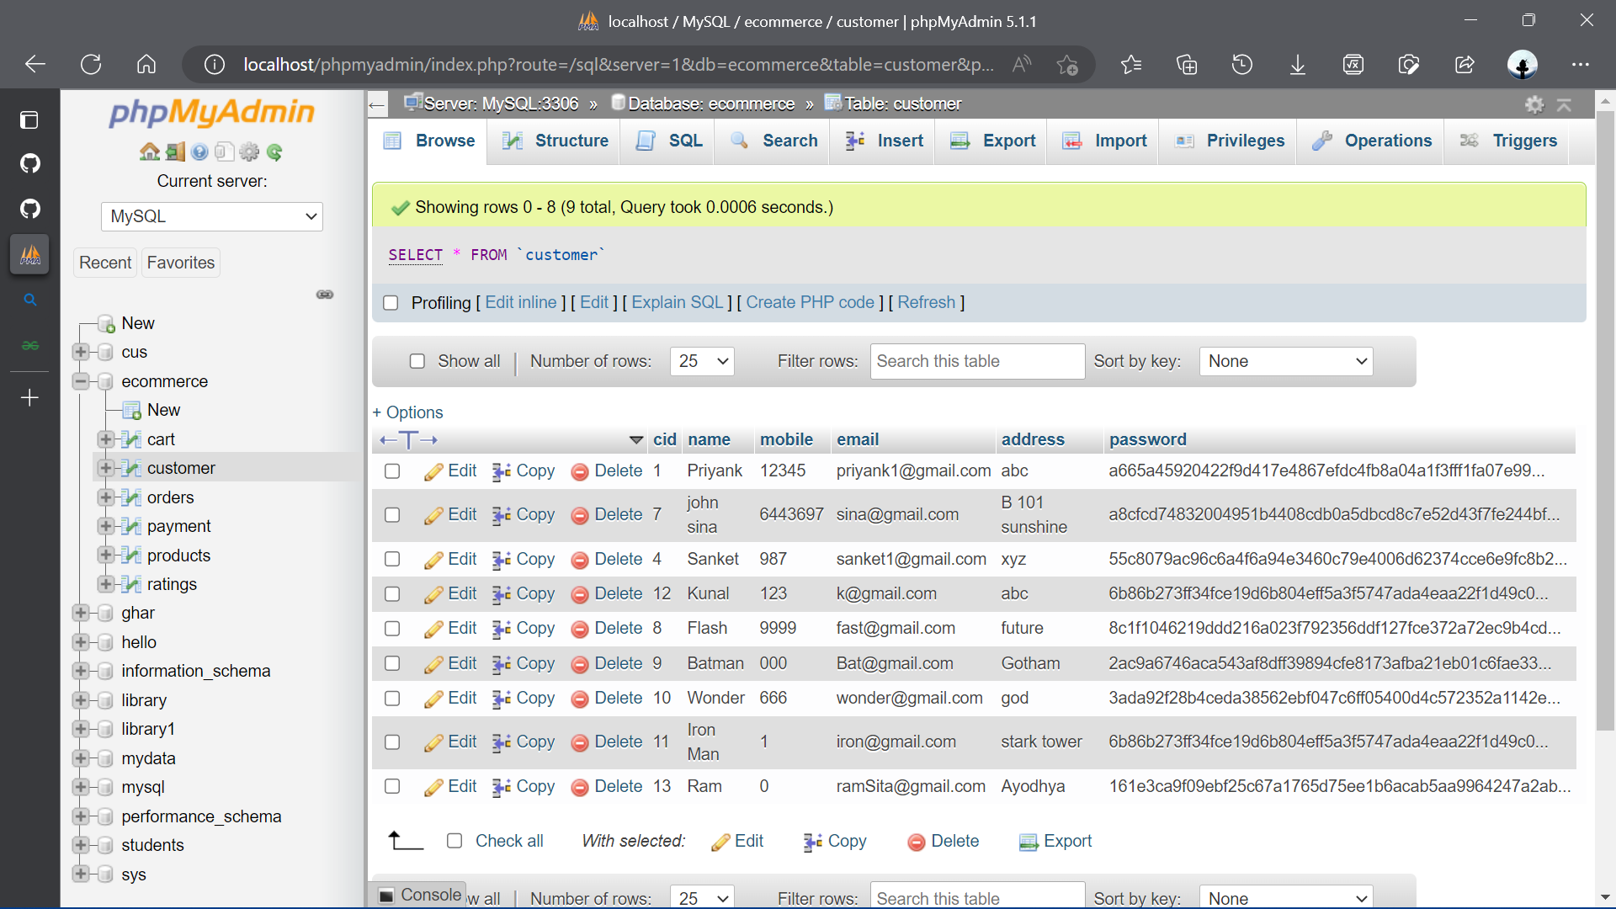Click the phpMyAdmin home icon

click(x=150, y=151)
